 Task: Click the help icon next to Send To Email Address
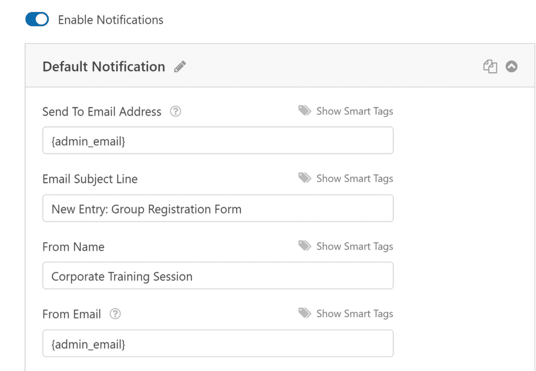coord(175,111)
